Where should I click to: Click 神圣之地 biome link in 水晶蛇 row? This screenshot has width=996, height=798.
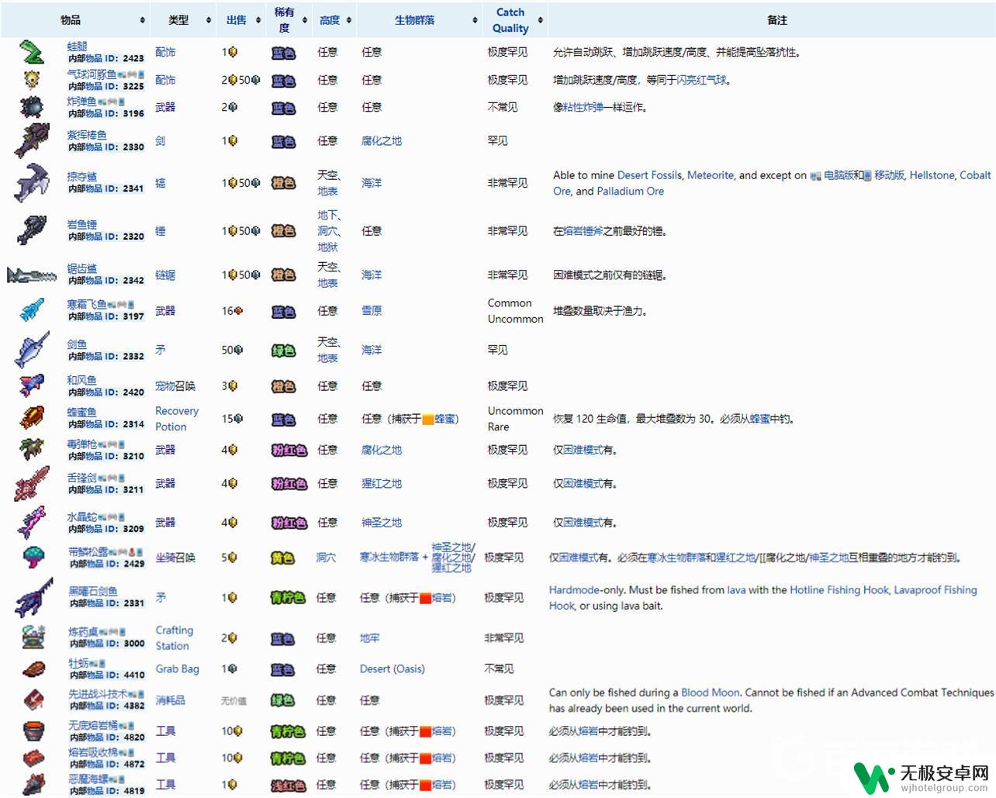(382, 523)
